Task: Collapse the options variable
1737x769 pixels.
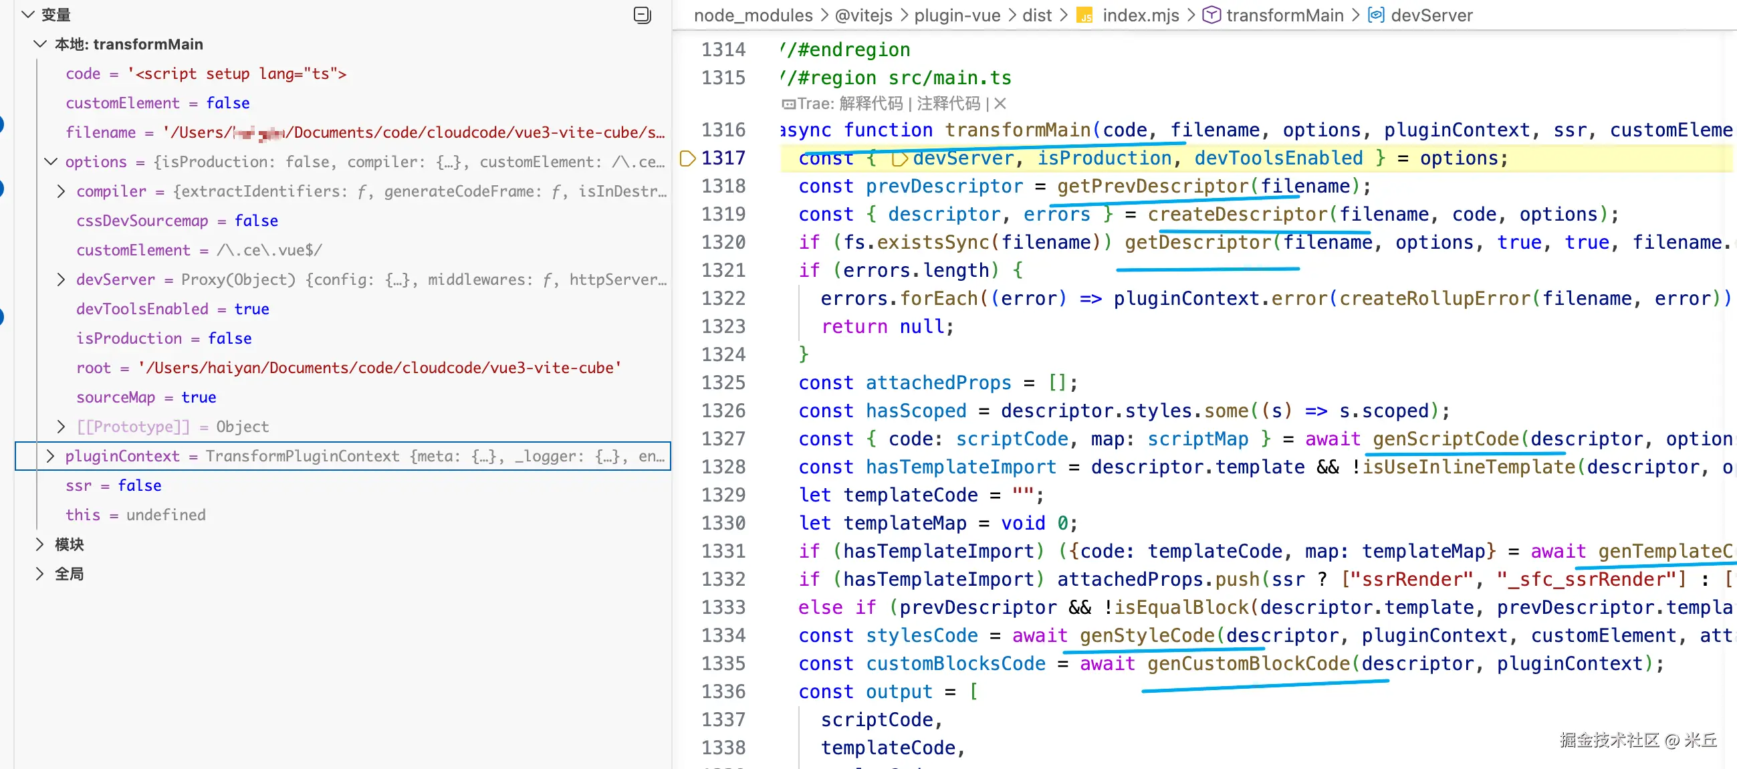Action: coord(51,162)
